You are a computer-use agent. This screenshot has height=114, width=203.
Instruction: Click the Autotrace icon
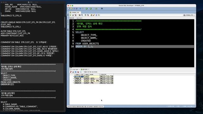click(x=80, y=15)
